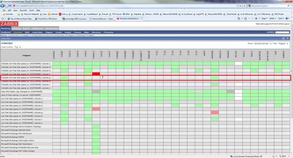This screenshot has width=293, height=158.
Task: Click the pink MAPSDB Low free disk g cell
Action: click(215, 112)
